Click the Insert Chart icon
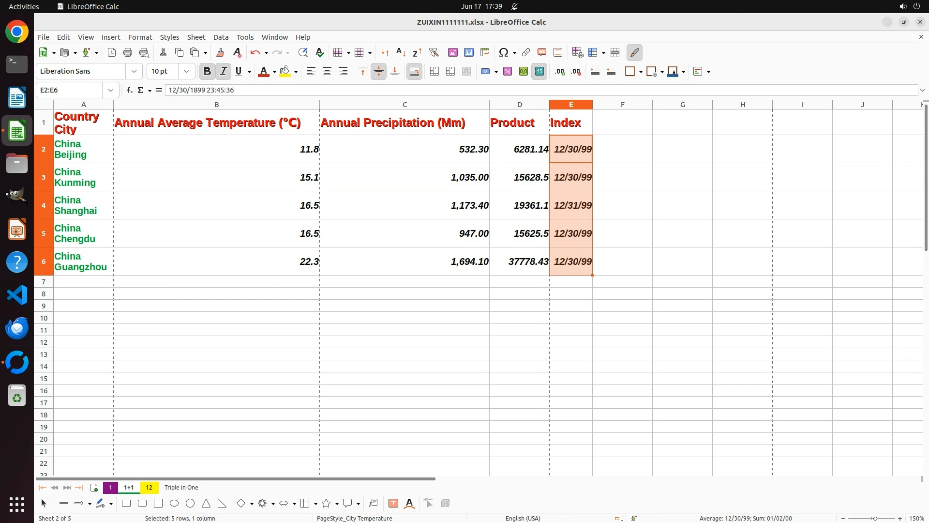The height and width of the screenshot is (523, 929). 468,52
